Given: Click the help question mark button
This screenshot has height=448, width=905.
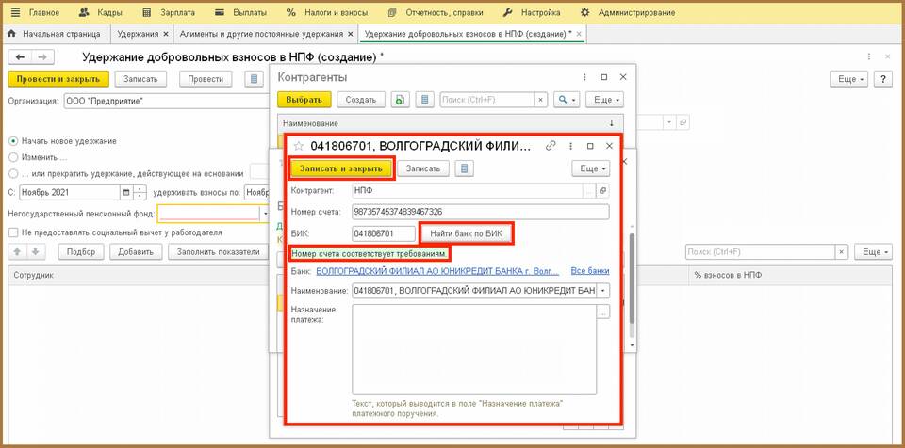Looking at the screenshot, I should coord(882,79).
